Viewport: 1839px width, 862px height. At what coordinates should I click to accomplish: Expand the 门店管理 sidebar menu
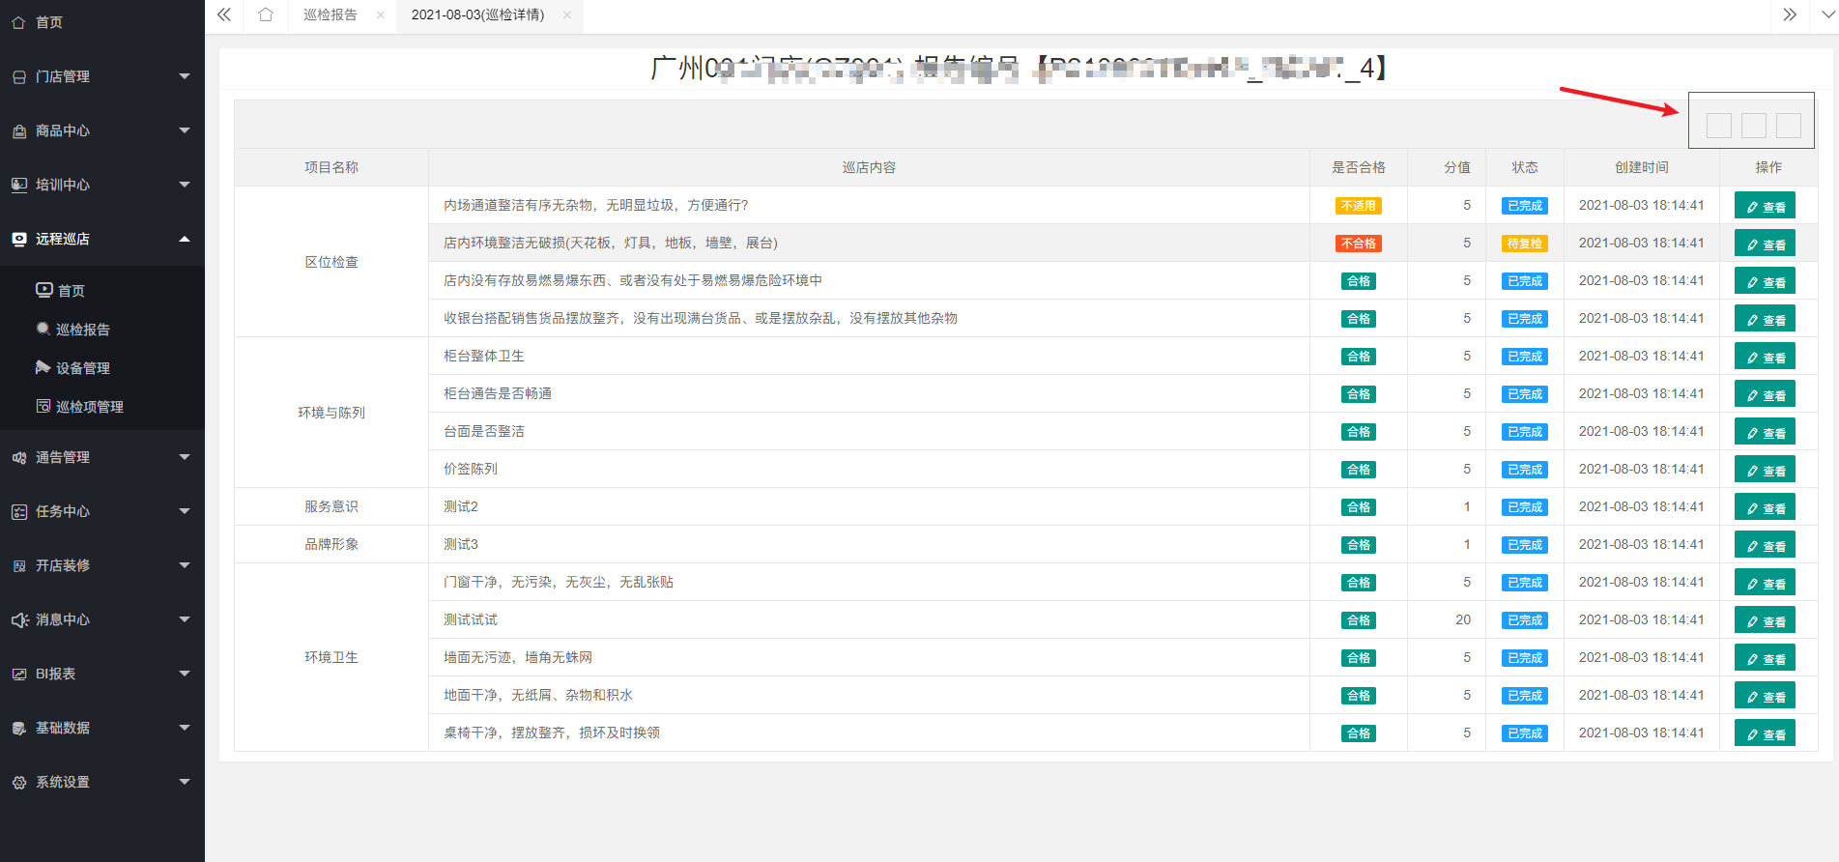(101, 76)
